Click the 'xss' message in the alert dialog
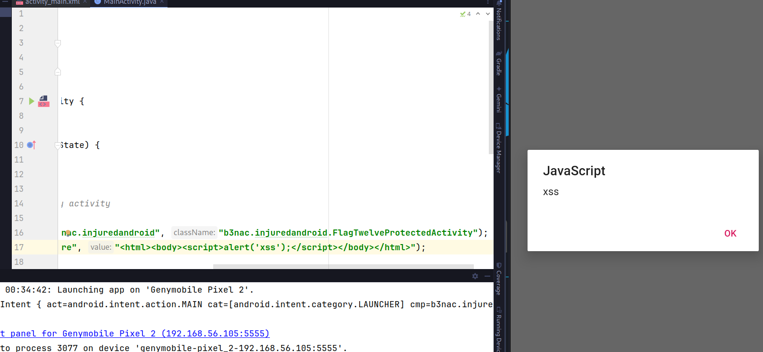The image size is (763, 352). point(551,192)
